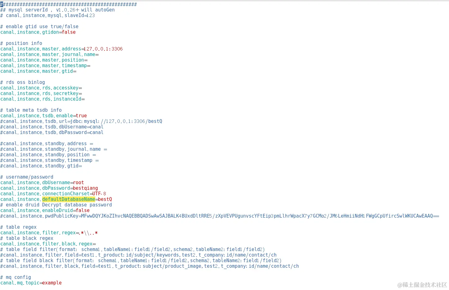Click '# username/password' comment
The width and height of the screenshot is (449, 290).
tap(27, 177)
